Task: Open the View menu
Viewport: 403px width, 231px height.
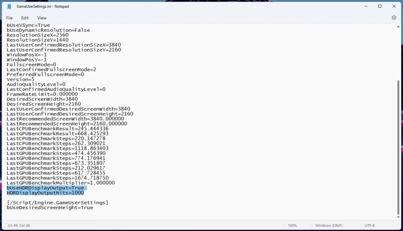Action: tap(42, 18)
